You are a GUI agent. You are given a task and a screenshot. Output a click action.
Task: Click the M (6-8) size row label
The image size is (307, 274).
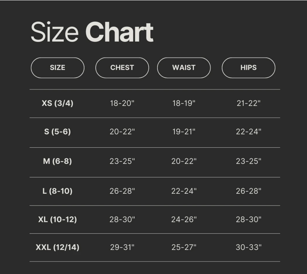pyautogui.click(x=58, y=161)
